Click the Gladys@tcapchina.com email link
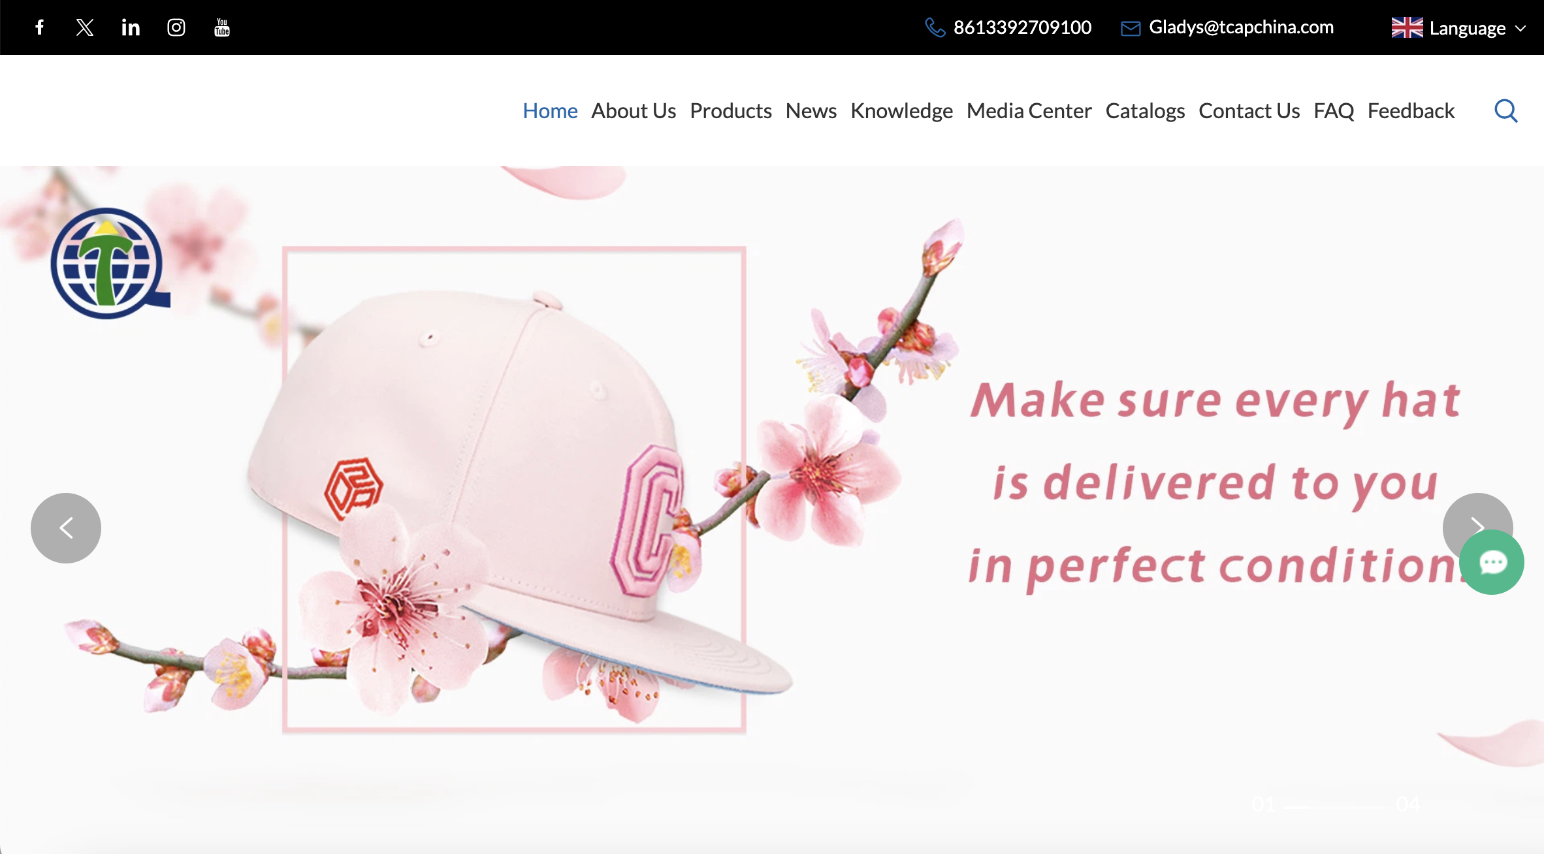This screenshot has width=1544, height=854. (x=1240, y=27)
